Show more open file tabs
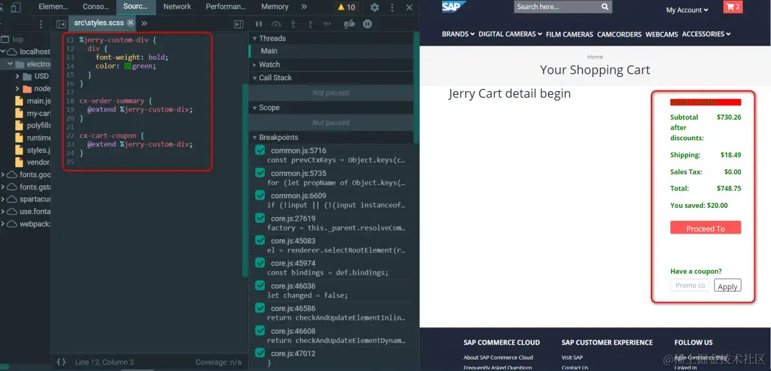Screen dimensions: 771x371 pyautogui.click(x=144, y=23)
